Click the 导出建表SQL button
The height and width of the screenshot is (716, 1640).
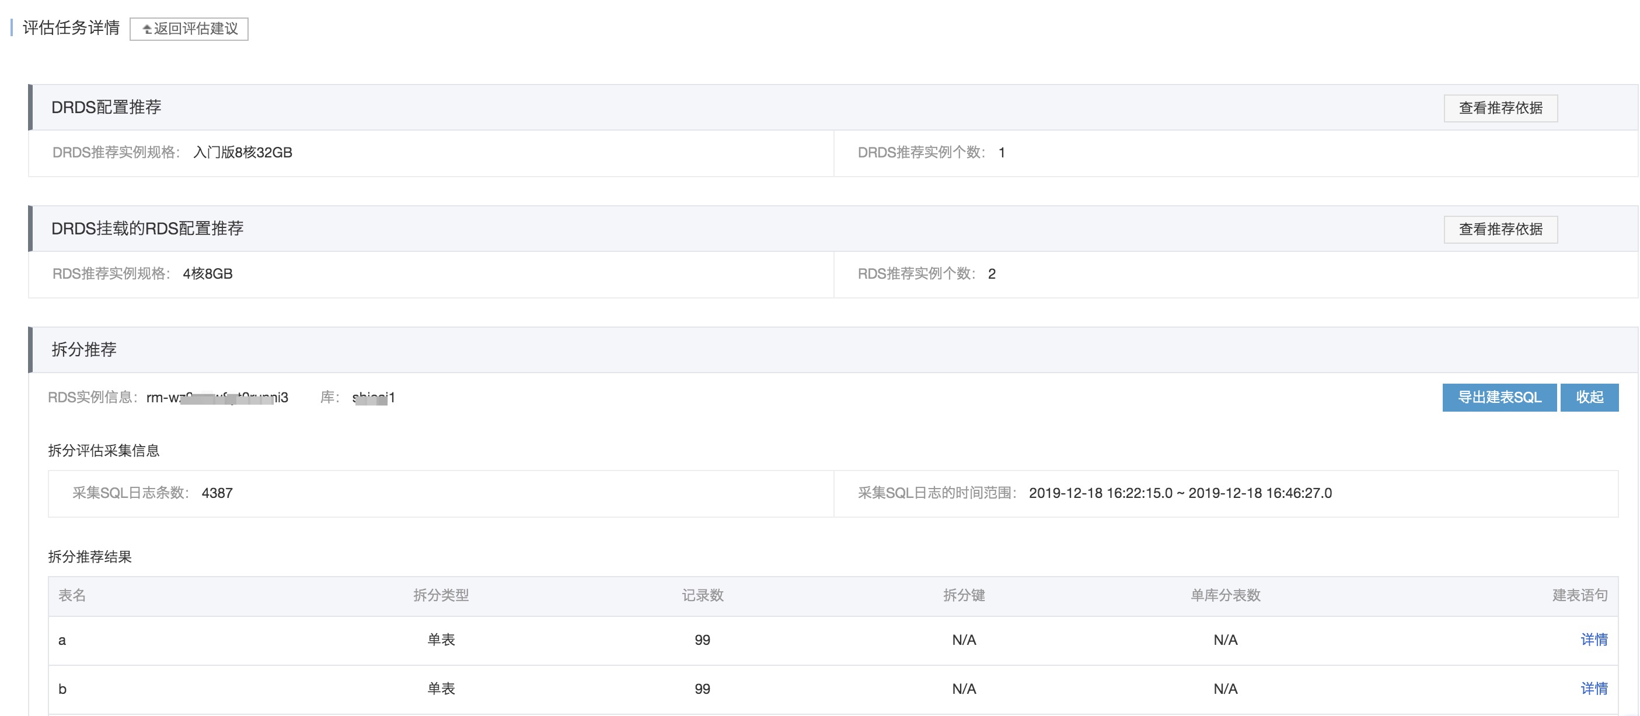1499,398
